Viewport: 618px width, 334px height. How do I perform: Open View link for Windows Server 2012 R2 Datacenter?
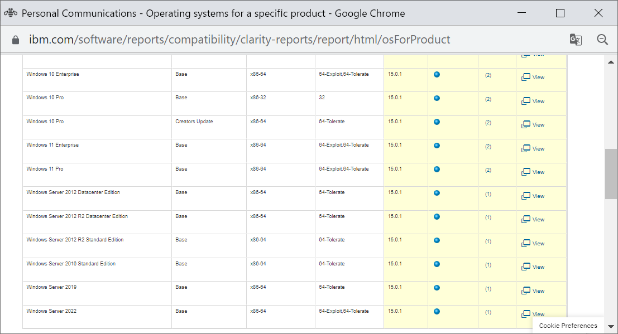[533, 219]
